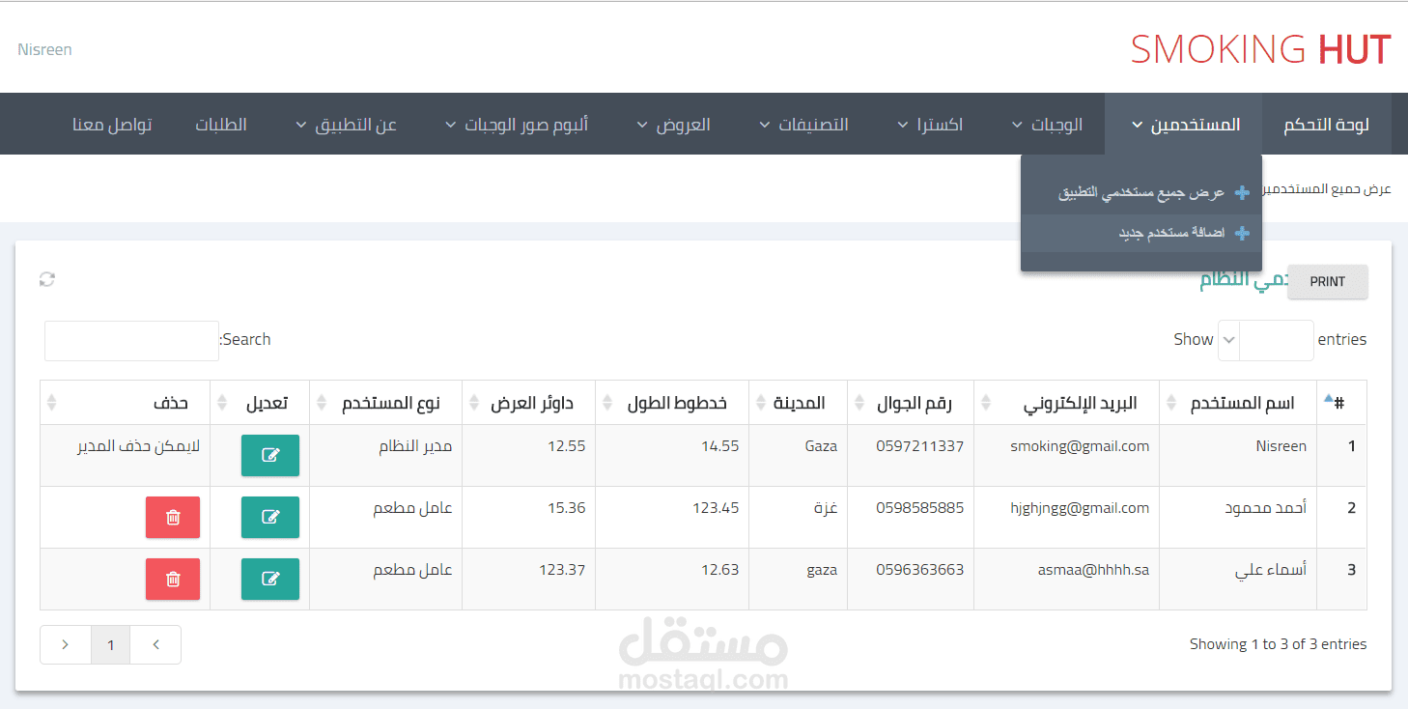The height and width of the screenshot is (709, 1408).
Task: Click edit icon for أحمد محمود row
Action: [x=270, y=518]
